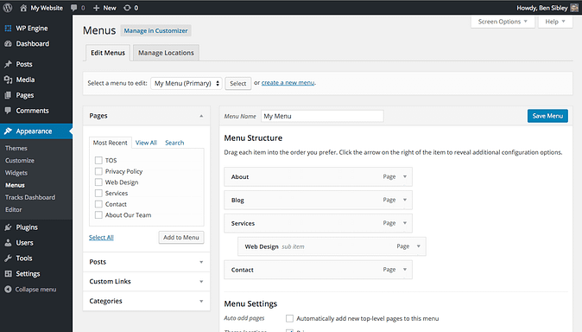
Task: Select the Search pages tab
Action: coord(174,143)
